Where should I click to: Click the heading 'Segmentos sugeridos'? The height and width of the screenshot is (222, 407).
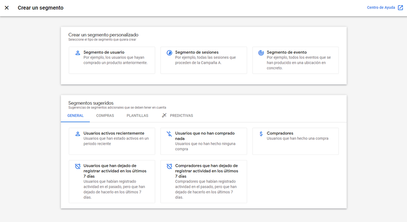pyautogui.click(x=91, y=103)
